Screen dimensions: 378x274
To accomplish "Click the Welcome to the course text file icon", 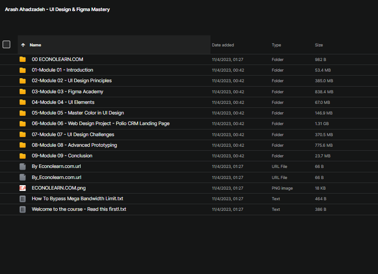I will tap(23, 209).
